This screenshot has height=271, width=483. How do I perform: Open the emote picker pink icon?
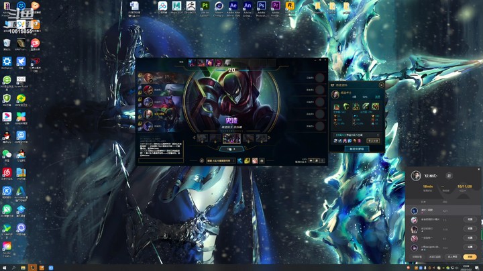tap(255, 161)
